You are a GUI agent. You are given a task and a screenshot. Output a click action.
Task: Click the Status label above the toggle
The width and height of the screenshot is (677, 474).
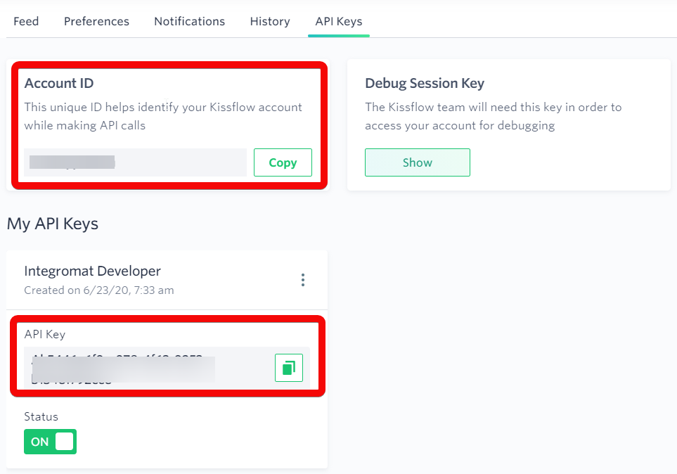tap(41, 416)
